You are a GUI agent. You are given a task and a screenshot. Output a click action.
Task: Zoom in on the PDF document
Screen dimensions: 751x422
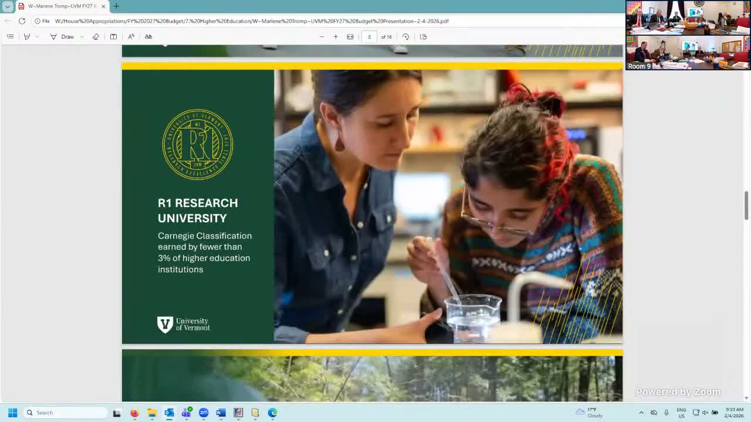[335, 36]
